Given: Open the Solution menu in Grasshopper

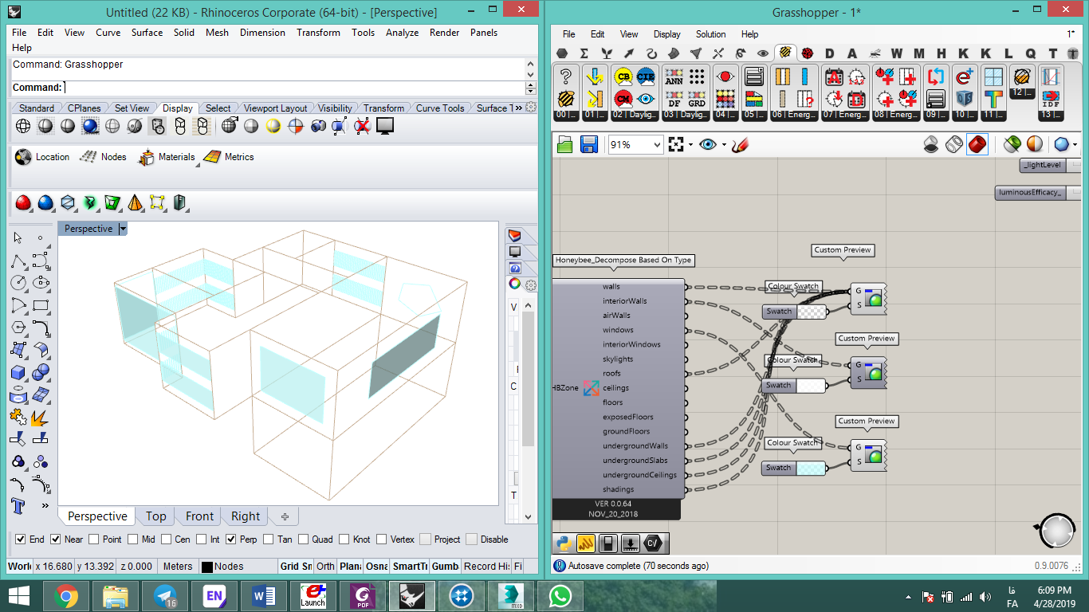Looking at the screenshot, I should tap(710, 34).
